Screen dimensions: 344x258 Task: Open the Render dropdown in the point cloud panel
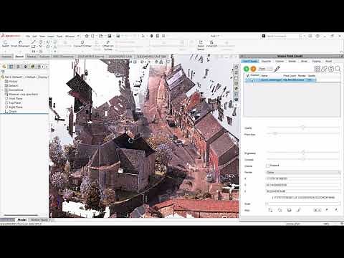coord(303,172)
